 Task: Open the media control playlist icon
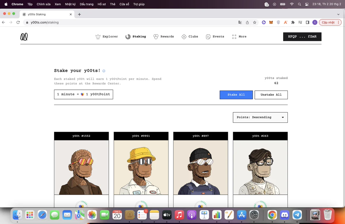tap(300, 22)
